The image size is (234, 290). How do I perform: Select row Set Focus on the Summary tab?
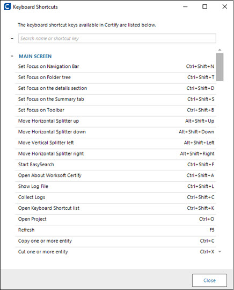click(x=115, y=100)
